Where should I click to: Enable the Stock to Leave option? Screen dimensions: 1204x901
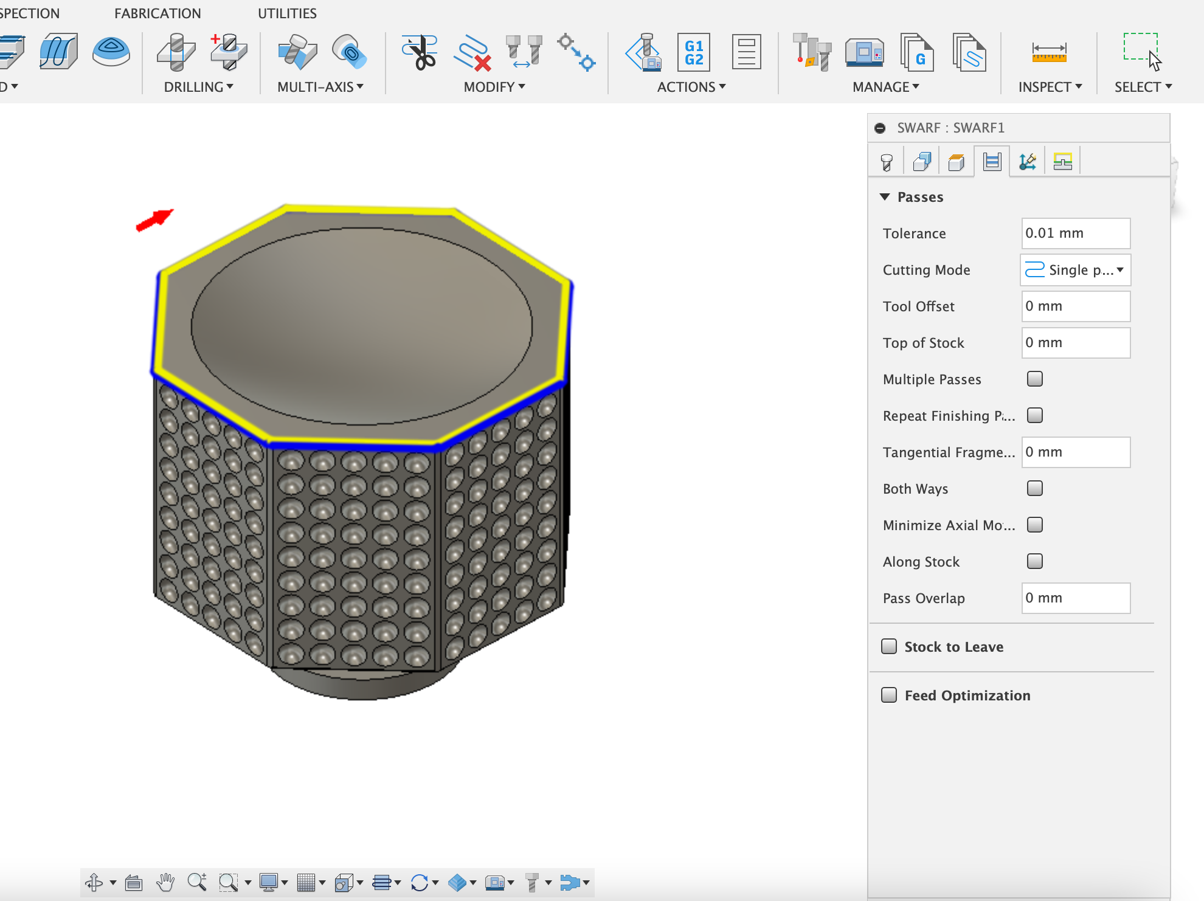890,646
